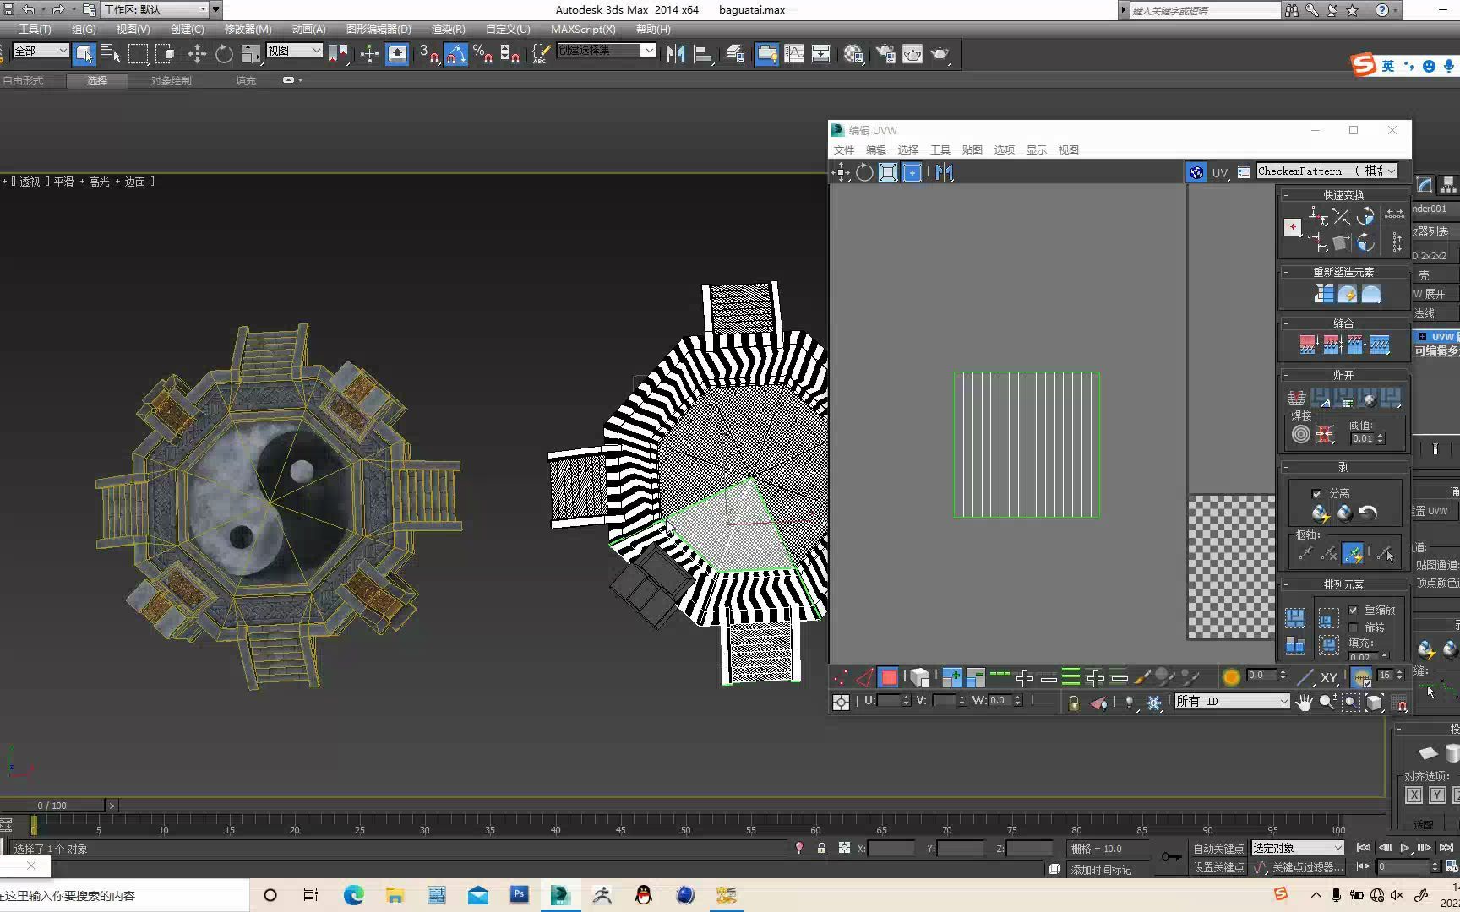Click the target weld icon under 焊接

click(x=1301, y=434)
